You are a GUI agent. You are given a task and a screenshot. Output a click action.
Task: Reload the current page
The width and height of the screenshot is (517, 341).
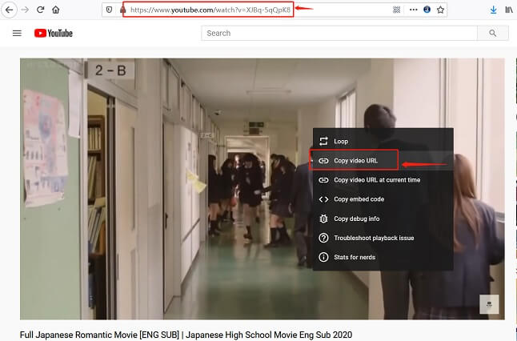point(40,10)
